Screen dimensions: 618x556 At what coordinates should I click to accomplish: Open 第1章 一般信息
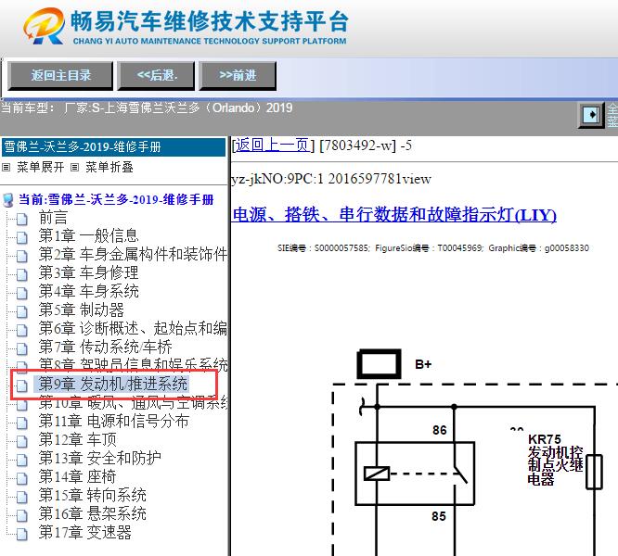(88, 235)
